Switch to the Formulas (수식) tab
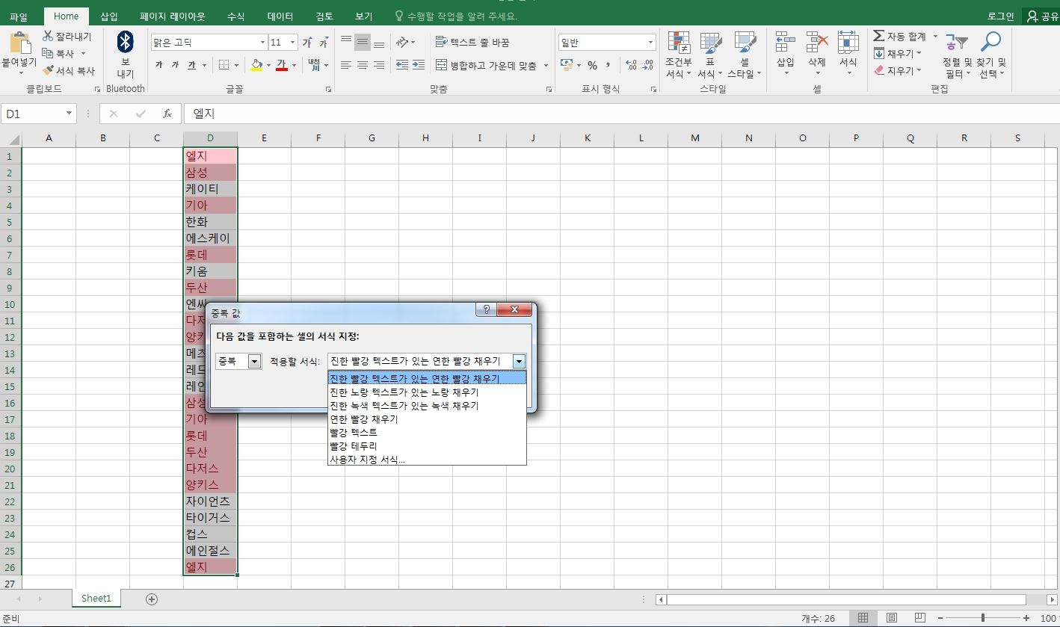1060x627 pixels. click(235, 16)
